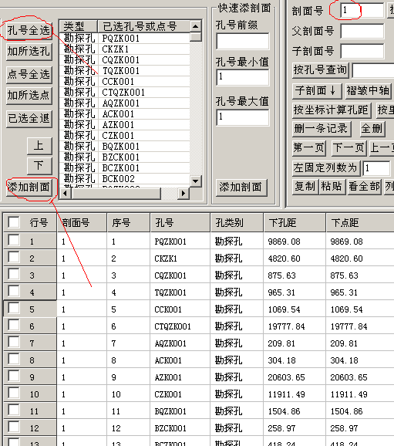Click the left 添加剖面 button
The width and height of the screenshot is (394, 446).
[29, 188]
